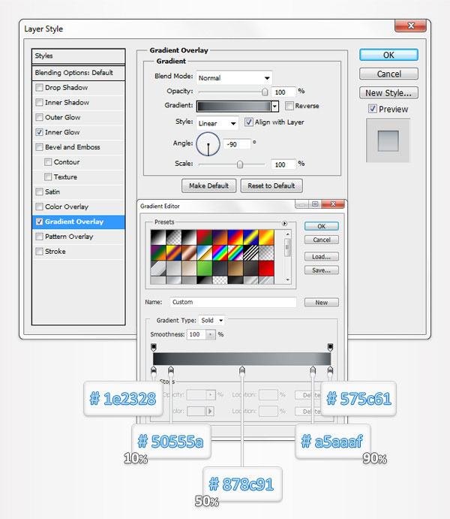The width and height of the screenshot is (450, 519).
Task: Select the red-green gradient preset swatch
Action: 205,237
